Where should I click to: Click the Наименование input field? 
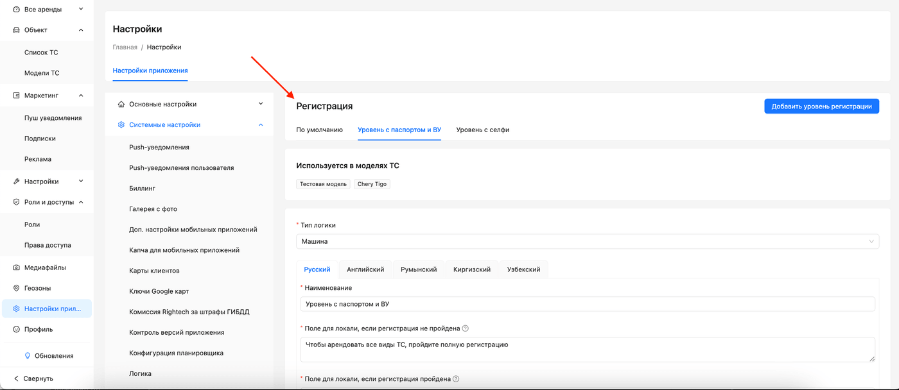pos(587,304)
